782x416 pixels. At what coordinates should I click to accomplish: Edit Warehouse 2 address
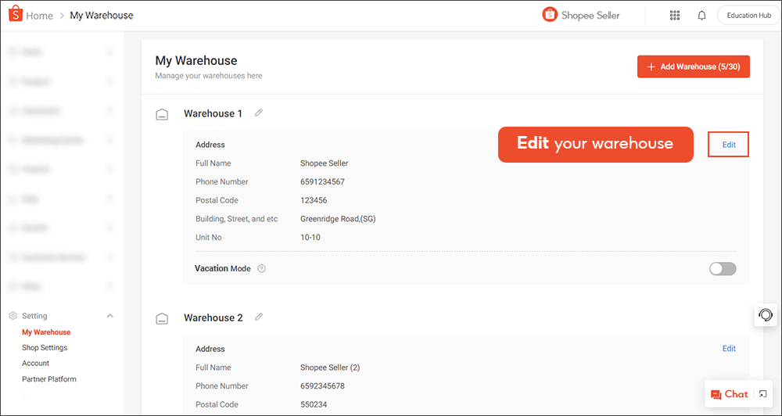click(x=729, y=349)
